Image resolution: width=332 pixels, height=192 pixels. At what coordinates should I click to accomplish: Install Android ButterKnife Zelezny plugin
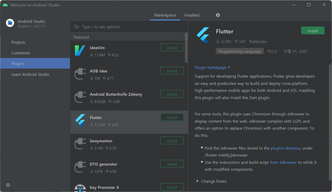point(172,94)
